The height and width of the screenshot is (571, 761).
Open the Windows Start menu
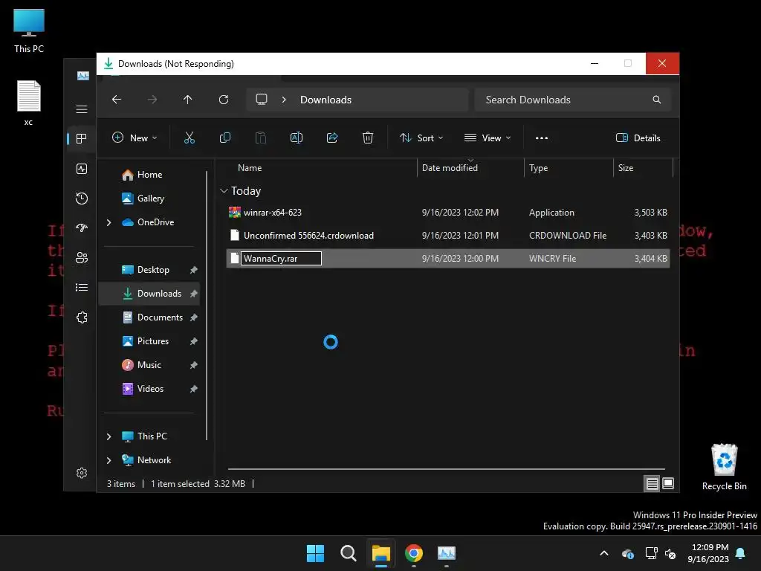[x=315, y=553]
